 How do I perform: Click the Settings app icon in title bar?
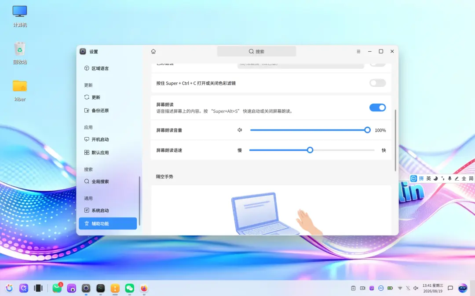coord(83,51)
